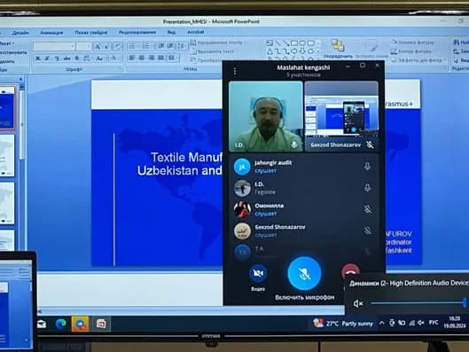Open PowerPoint app on taskbar
469x352 pixels.
101,325
